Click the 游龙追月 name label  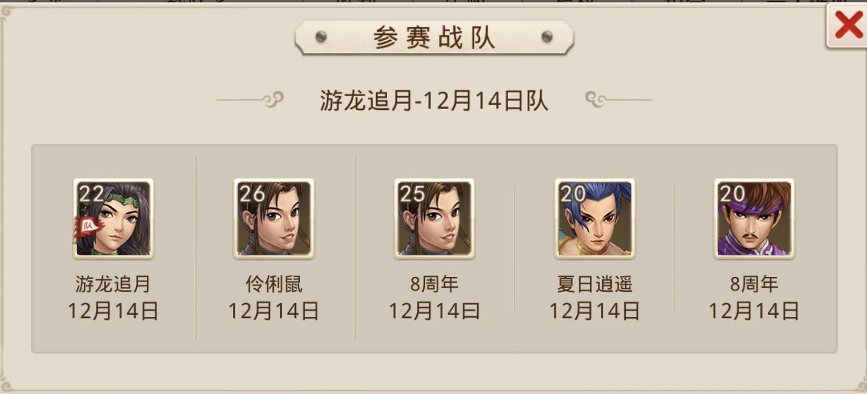[x=113, y=285]
